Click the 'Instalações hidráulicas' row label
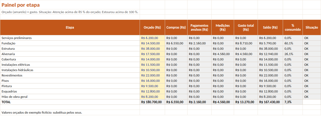Image resolution: width=321 pixels, height=139 pixels. (70, 70)
